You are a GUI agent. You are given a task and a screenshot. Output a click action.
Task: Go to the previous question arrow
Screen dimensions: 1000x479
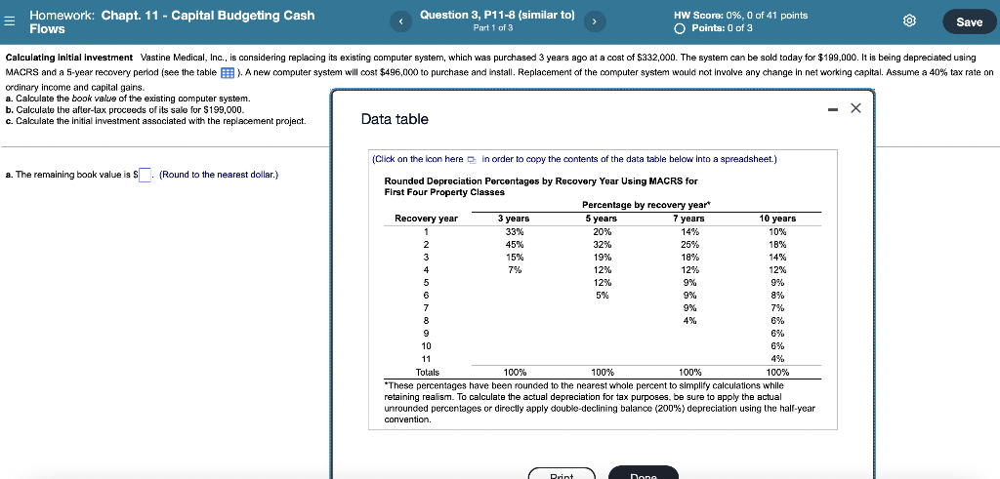point(400,21)
